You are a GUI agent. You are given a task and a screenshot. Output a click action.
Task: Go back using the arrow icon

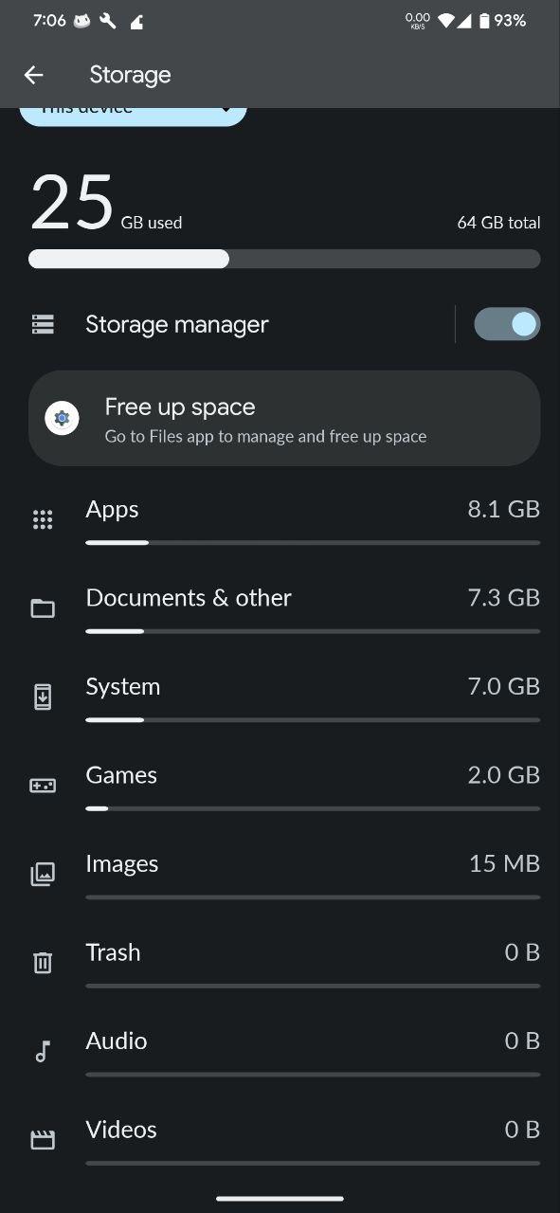(34, 75)
